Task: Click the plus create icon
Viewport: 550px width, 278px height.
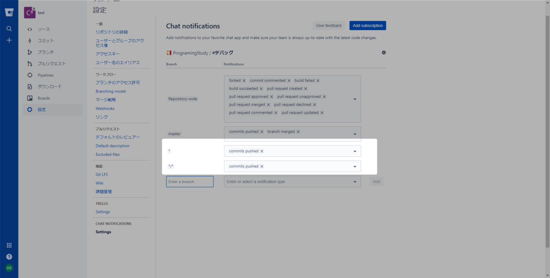Action: point(9,40)
